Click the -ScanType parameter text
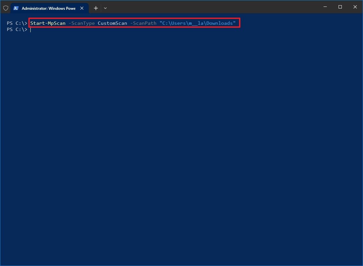The height and width of the screenshot is (266, 363). 82,23
